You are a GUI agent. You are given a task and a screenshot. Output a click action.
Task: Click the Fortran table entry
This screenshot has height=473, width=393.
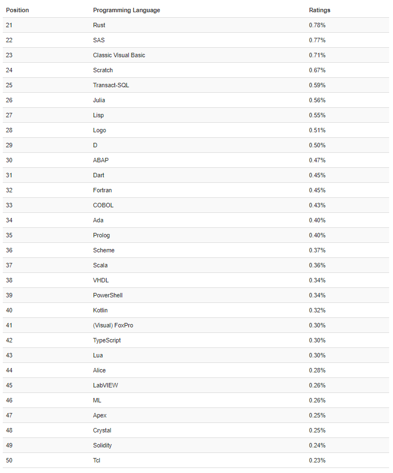(102, 190)
